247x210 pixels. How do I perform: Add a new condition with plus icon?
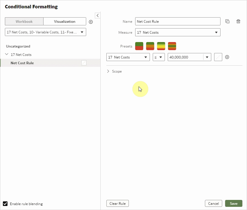(x=227, y=57)
